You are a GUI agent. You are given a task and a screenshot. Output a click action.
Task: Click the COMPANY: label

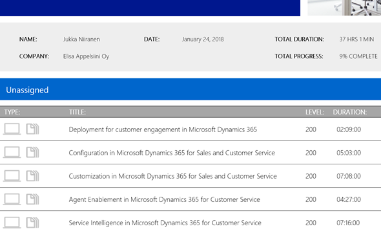[34, 56]
